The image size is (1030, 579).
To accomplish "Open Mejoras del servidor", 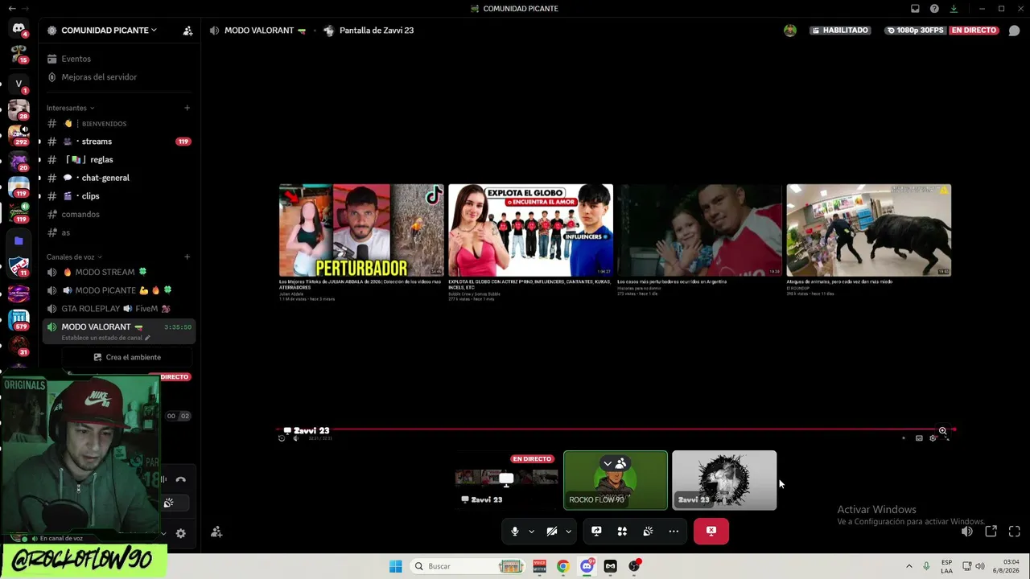I will (x=119, y=77).
